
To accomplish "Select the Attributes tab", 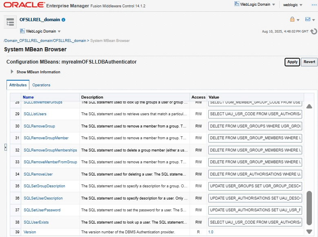I will [18, 85].
